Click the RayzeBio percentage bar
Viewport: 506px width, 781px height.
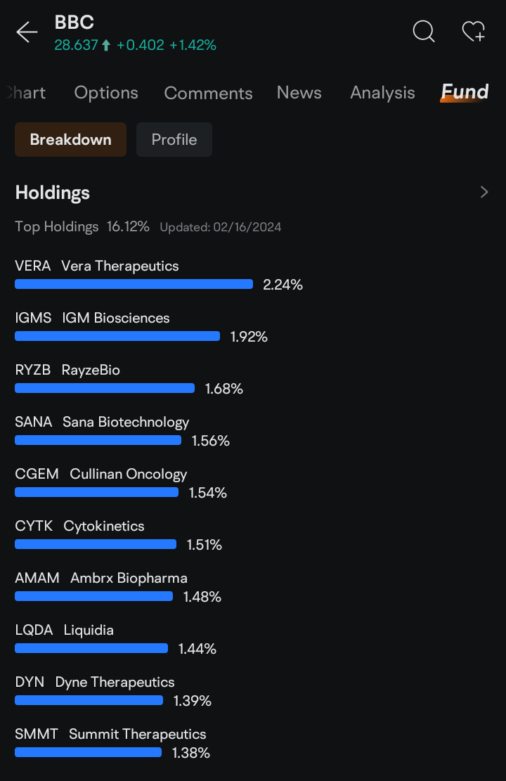click(x=105, y=388)
